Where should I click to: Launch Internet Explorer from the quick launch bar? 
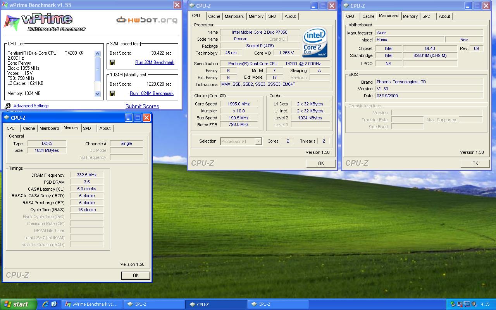coord(45,304)
